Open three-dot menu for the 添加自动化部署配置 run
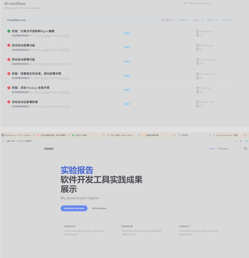249x258 pixels. (x=232, y=104)
